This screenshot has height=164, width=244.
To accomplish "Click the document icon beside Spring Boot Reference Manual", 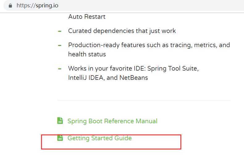I will point(60,121).
